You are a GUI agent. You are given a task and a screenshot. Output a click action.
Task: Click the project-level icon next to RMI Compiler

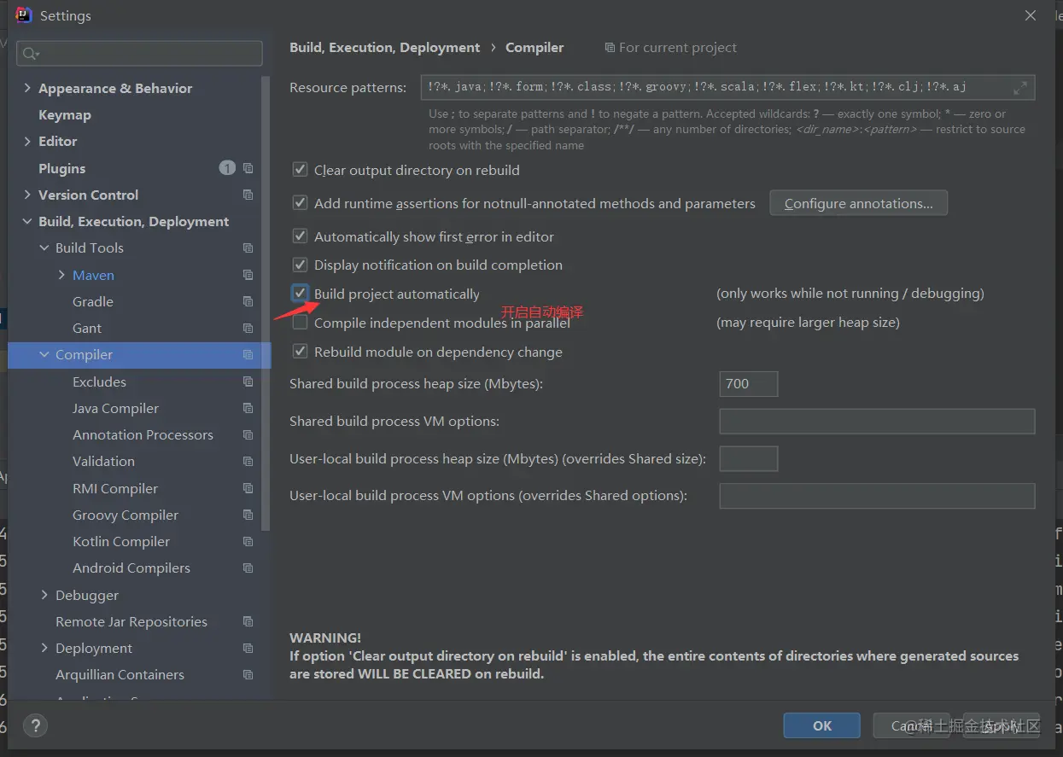click(x=248, y=488)
